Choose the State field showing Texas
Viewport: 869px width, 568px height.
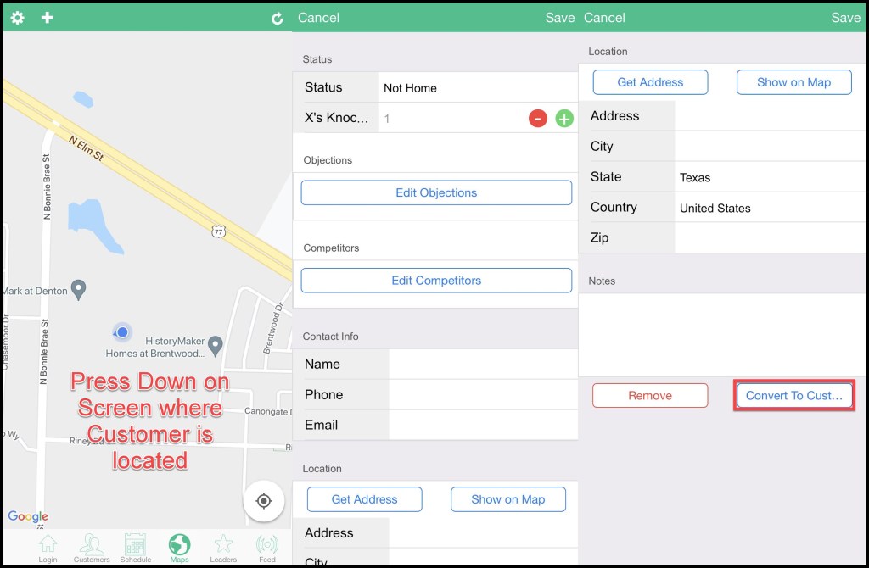[x=768, y=177]
